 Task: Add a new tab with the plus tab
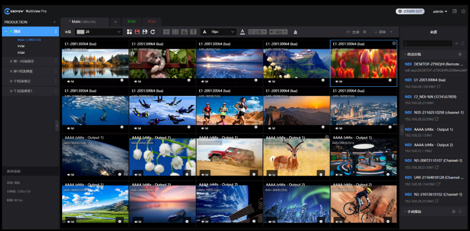click(x=115, y=22)
